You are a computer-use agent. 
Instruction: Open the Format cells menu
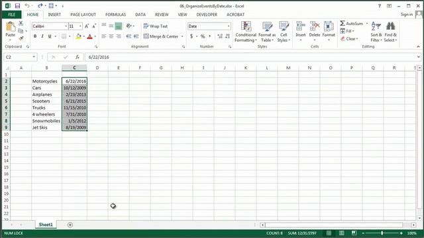(x=329, y=32)
